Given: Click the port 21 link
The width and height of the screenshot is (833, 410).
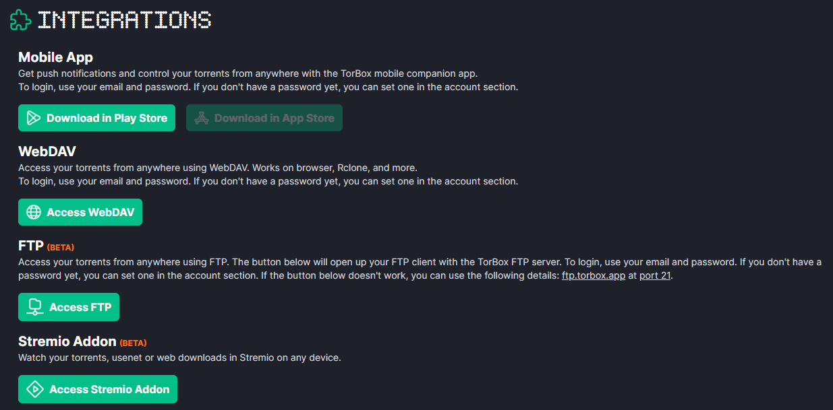Looking at the screenshot, I should [654, 275].
